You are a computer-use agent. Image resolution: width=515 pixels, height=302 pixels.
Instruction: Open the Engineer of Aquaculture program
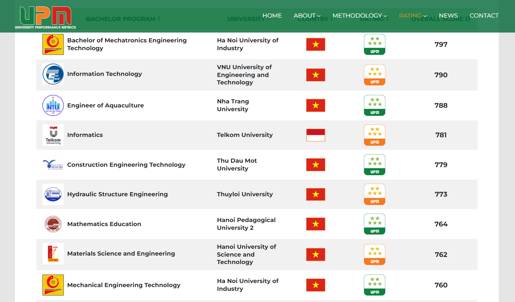click(106, 105)
